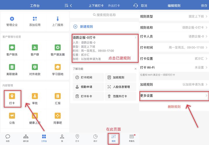Tap 删除规则 to delete rule
Viewport: 209px width, 145px height.
tap(174, 107)
